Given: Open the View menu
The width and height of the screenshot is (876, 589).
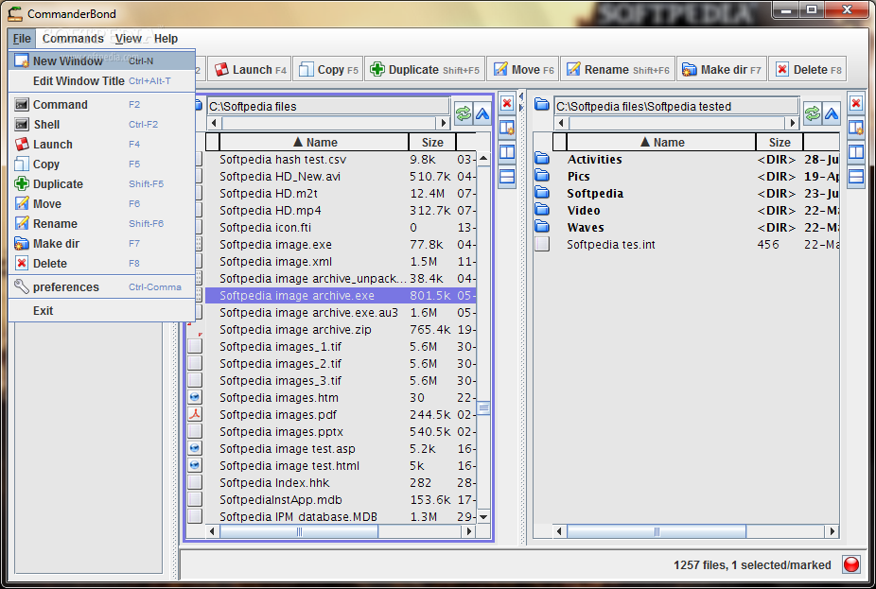Looking at the screenshot, I should [x=128, y=39].
